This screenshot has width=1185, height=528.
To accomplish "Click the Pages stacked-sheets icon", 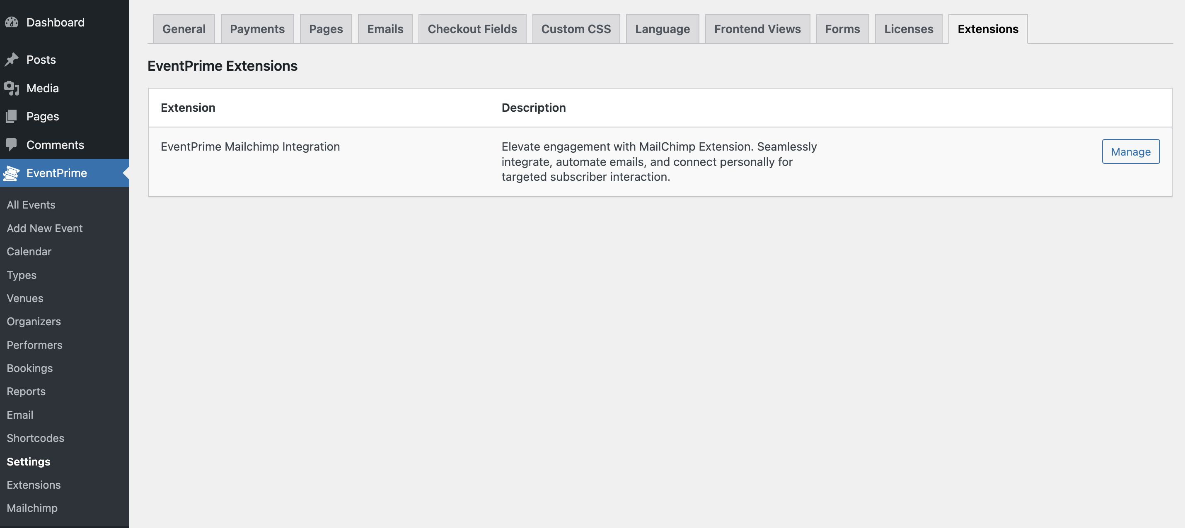I will (12, 116).
